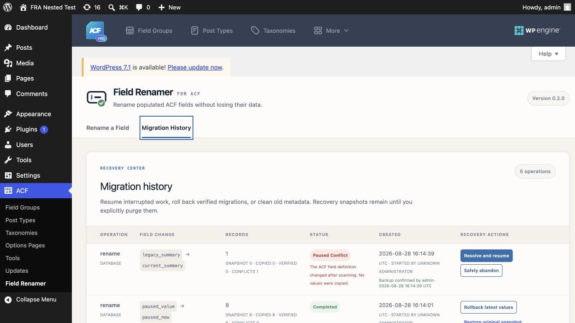Click the Posts pin icon
The height and width of the screenshot is (323, 575).
tap(8, 48)
